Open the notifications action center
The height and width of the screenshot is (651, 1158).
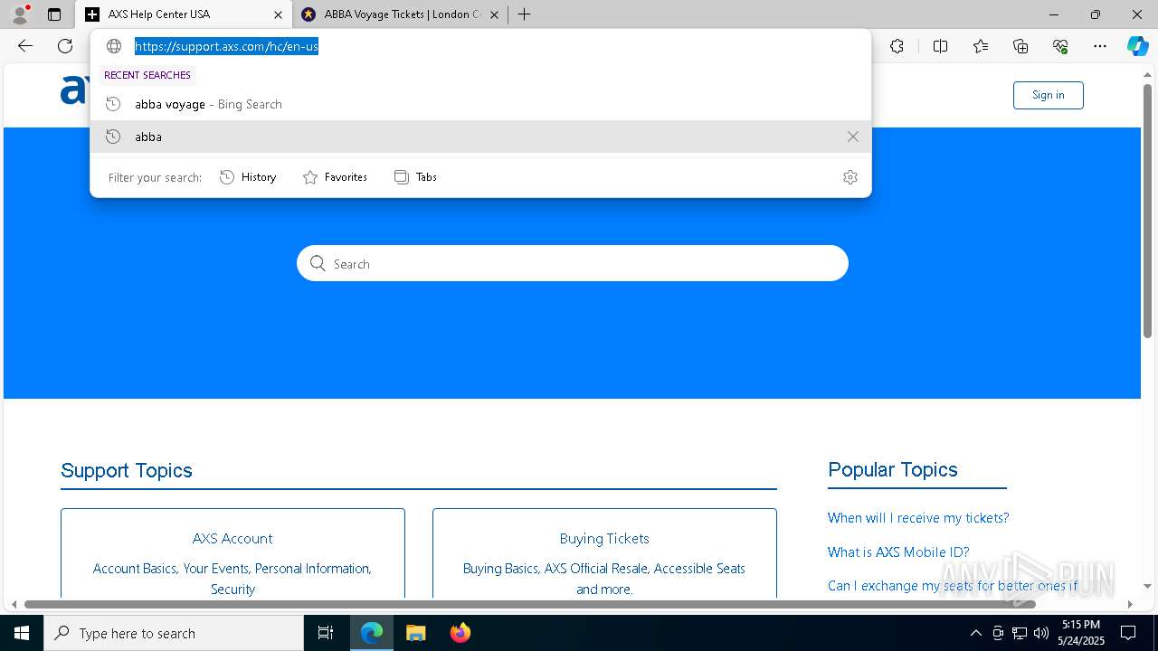click(x=1128, y=633)
